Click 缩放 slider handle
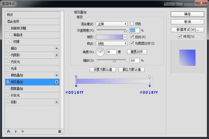The image size is (209, 139). [x=114, y=61]
